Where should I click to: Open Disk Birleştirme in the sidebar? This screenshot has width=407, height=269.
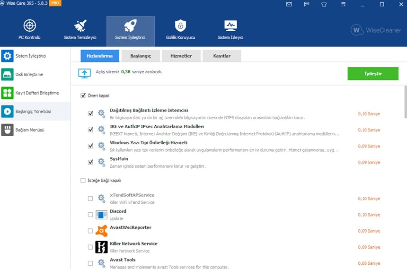[x=29, y=74]
